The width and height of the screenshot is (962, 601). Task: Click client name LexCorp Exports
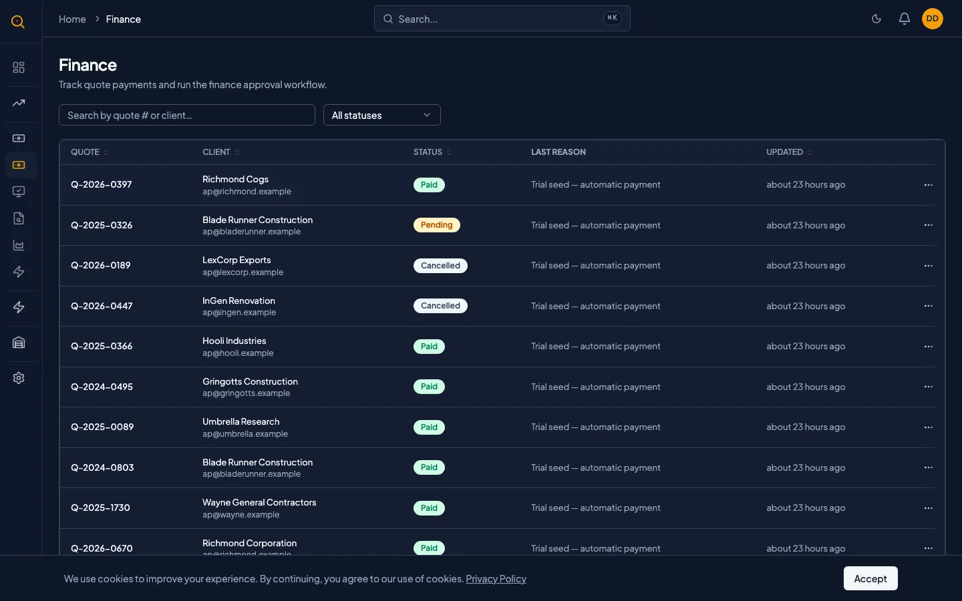[x=236, y=260]
